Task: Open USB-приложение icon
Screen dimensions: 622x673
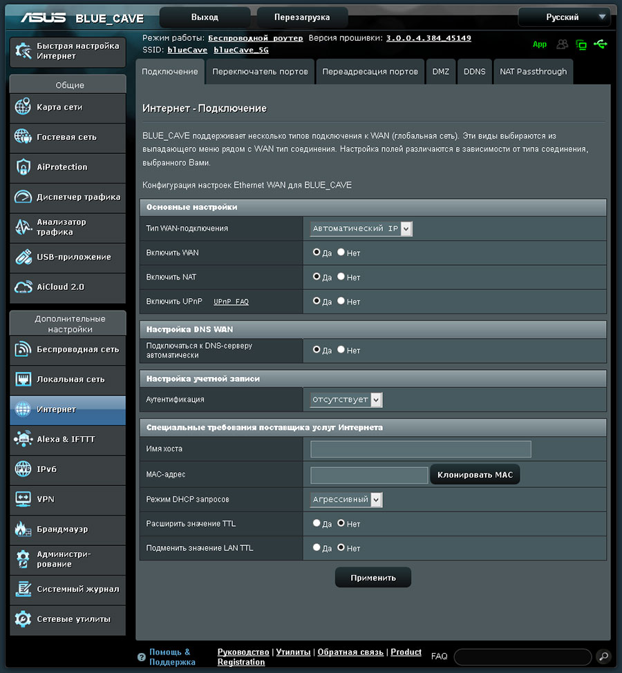Action: tap(23, 257)
